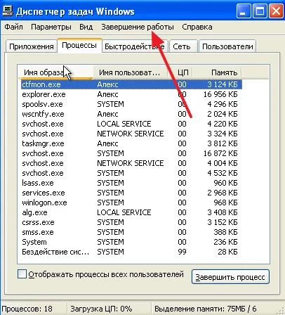Click the Завершить процесс button
The image size is (285, 315).
click(230, 277)
